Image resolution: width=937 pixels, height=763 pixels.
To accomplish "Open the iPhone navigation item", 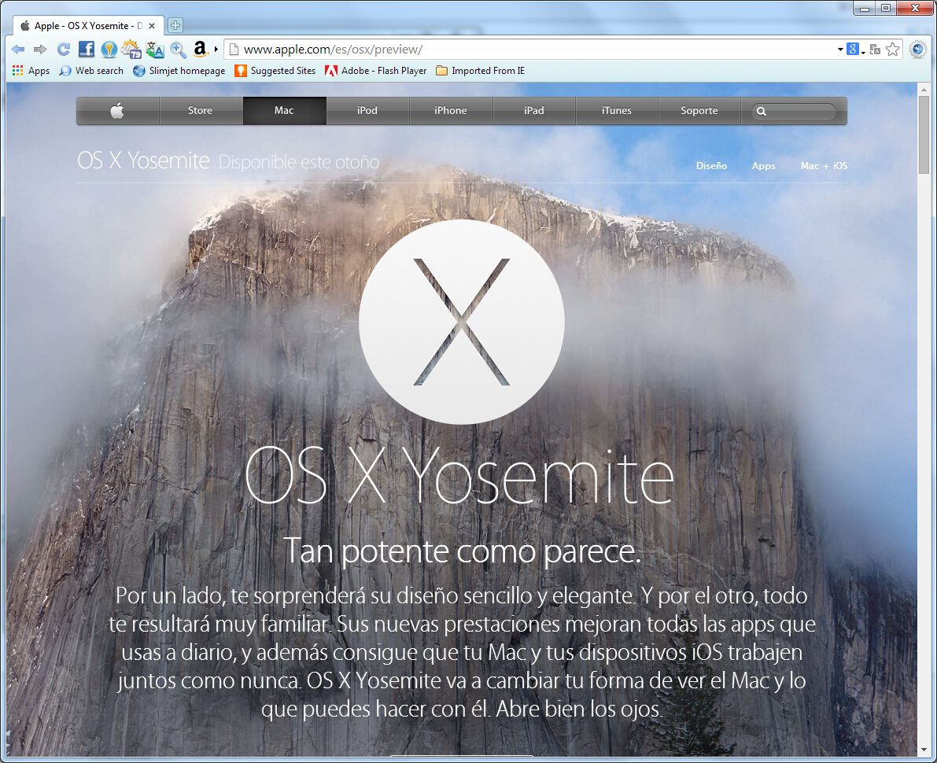I will 451,111.
